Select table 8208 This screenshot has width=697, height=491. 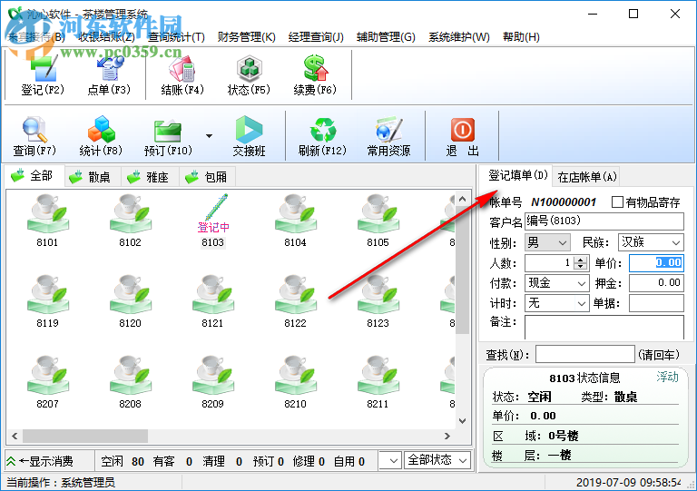point(131,382)
